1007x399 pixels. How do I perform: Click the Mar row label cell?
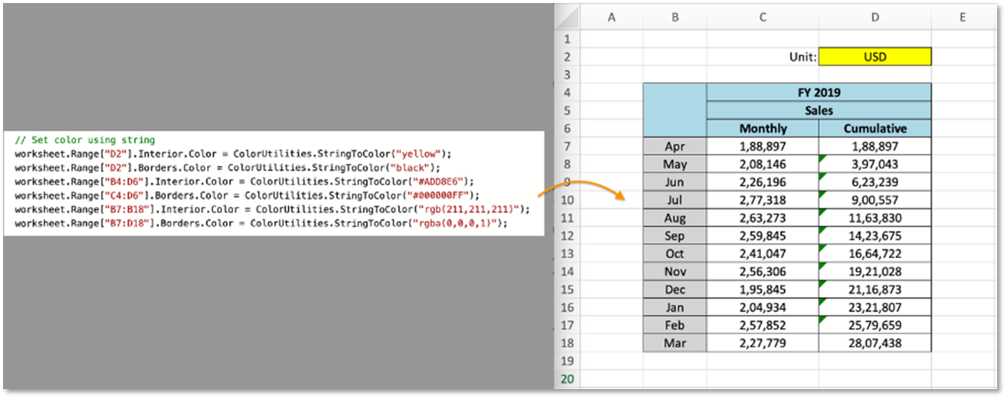[674, 343]
